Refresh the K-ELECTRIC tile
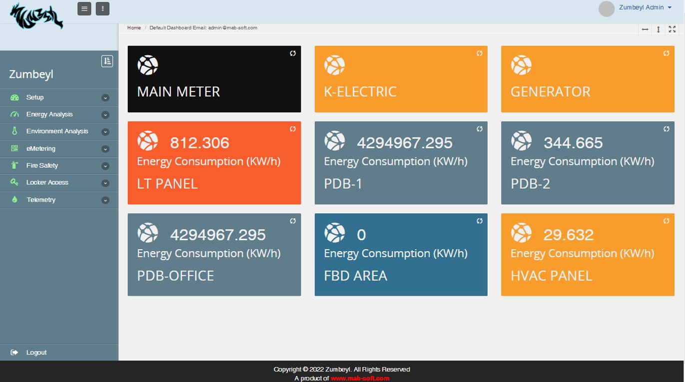 pyautogui.click(x=480, y=53)
